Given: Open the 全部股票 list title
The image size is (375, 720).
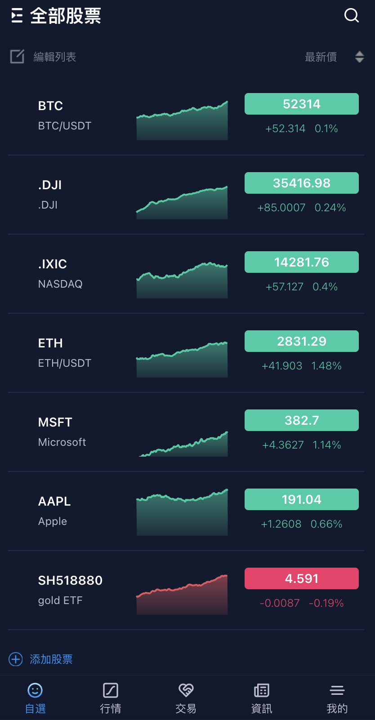Looking at the screenshot, I should tap(66, 16).
